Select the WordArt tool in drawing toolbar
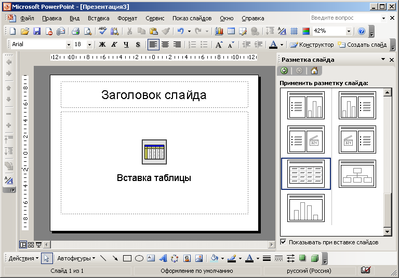 [163, 258]
